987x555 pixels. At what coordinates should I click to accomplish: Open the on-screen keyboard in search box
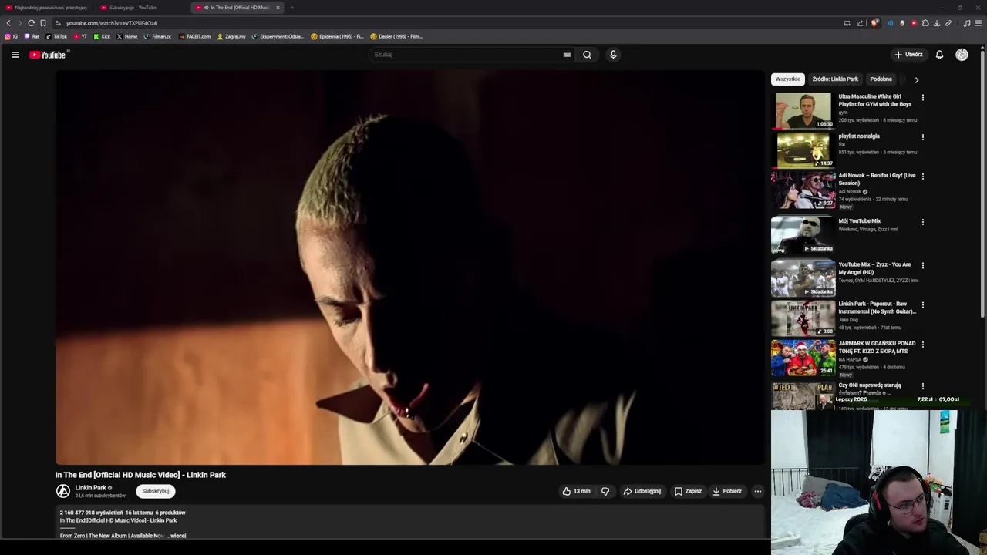click(x=567, y=55)
